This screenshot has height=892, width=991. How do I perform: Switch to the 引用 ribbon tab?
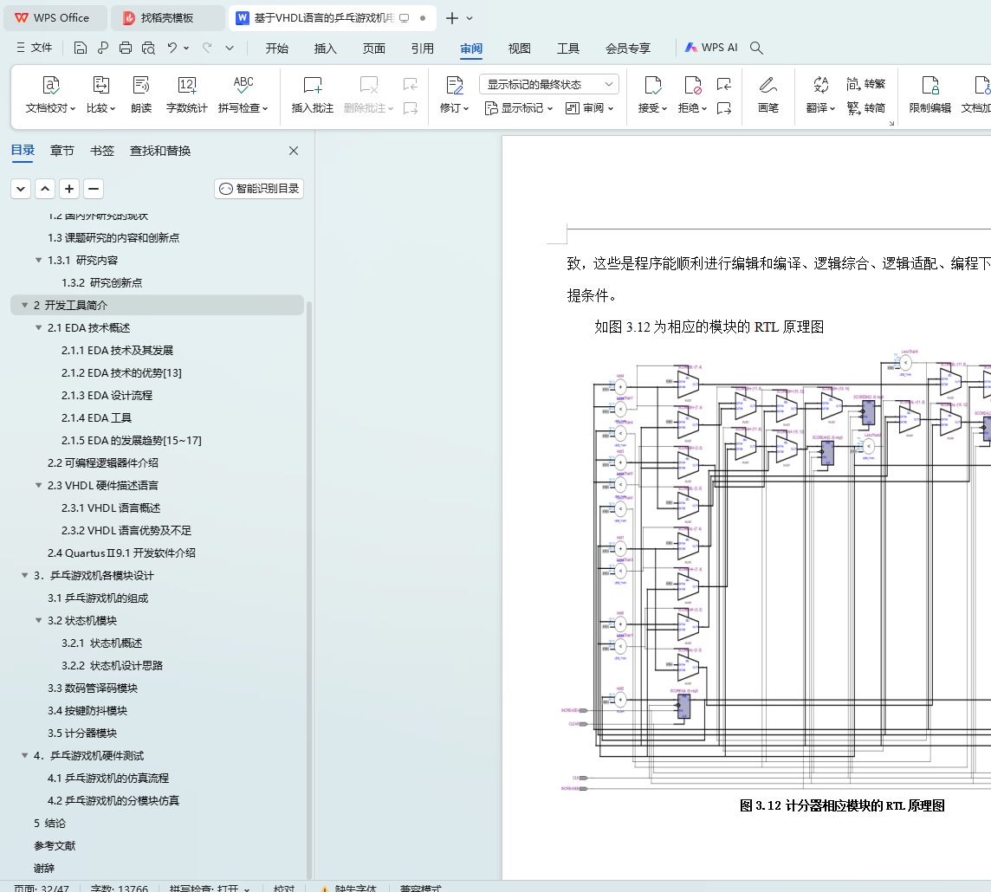point(422,48)
